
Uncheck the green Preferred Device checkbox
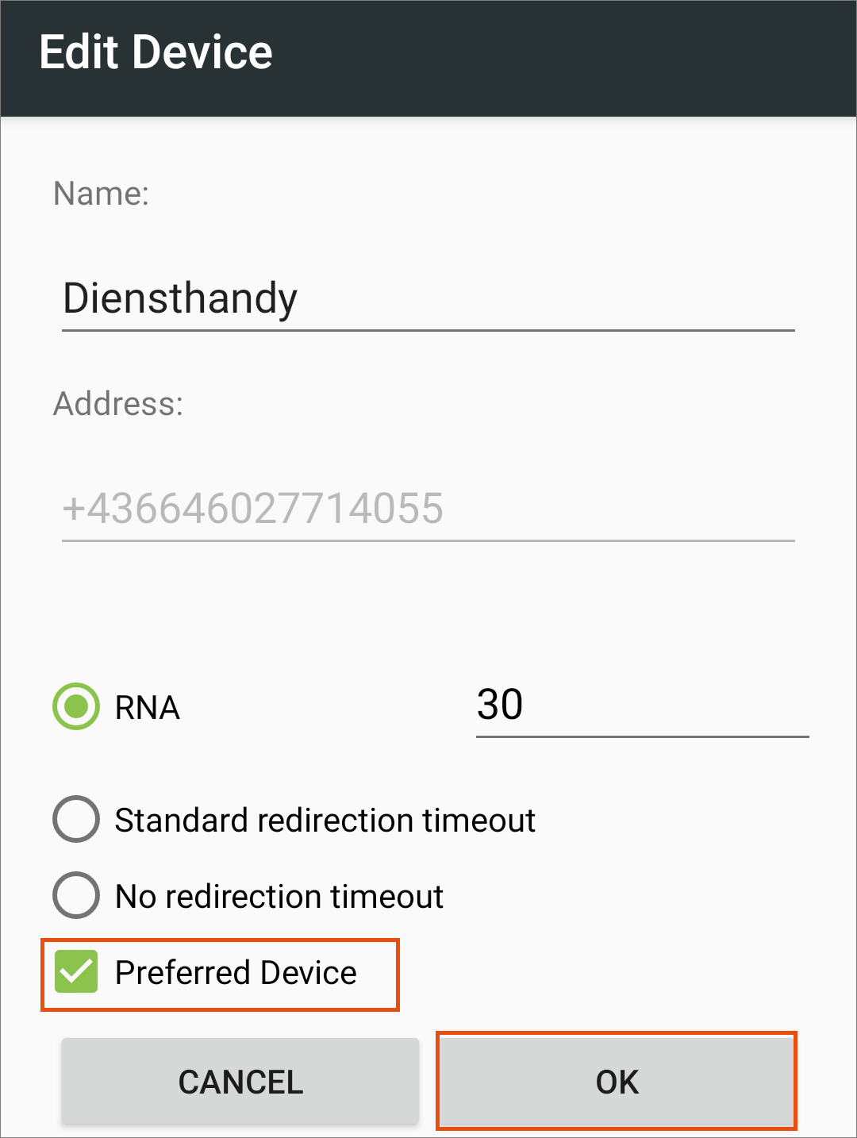(x=76, y=972)
